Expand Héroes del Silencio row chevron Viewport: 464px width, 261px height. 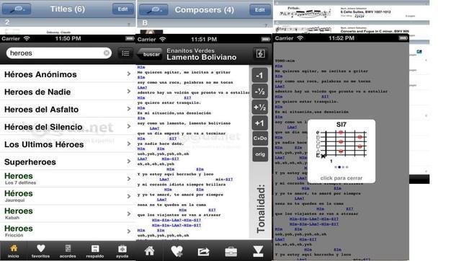pos(129,126)
